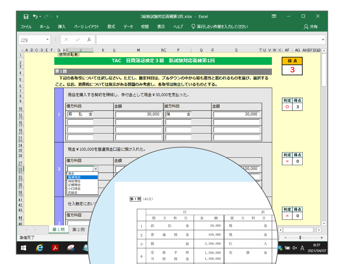Expand the Name Box dropdown
This screenshot has height=264, width=343.
click(x=48, y=40)
